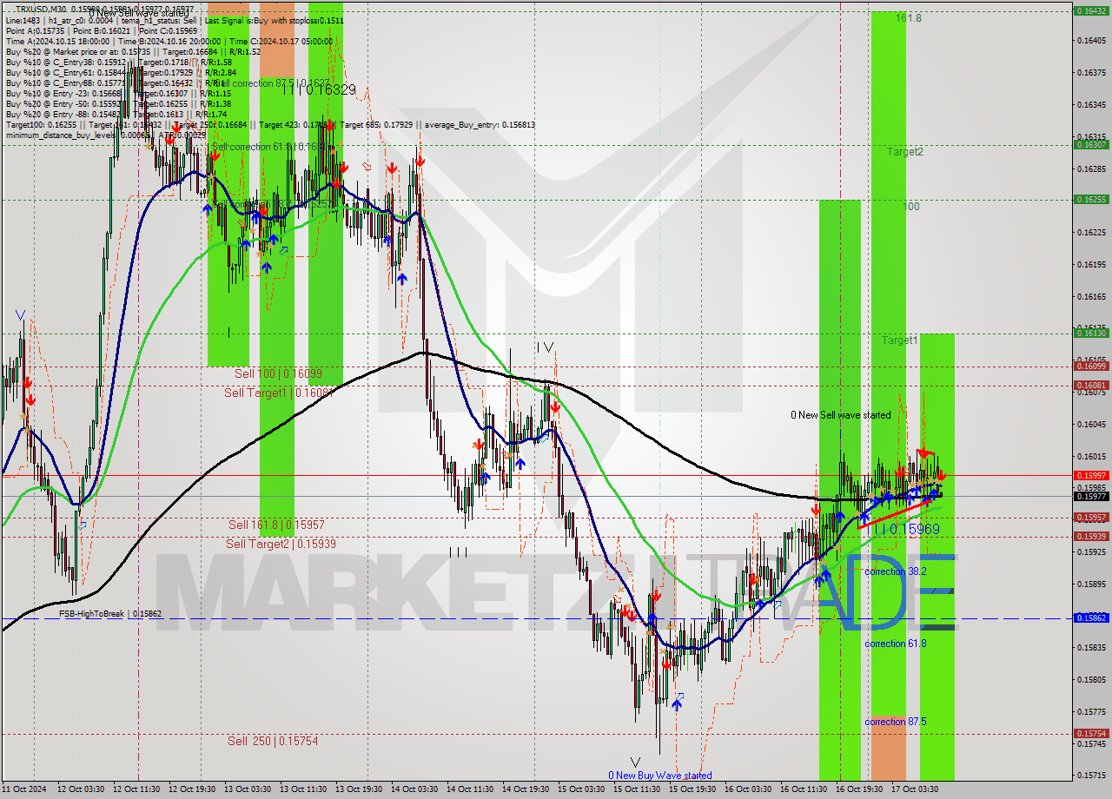Click the 'FSB-HighToBreak | 0.15862' label
This screenshot has width=1112, height=799.
[110, 614]
